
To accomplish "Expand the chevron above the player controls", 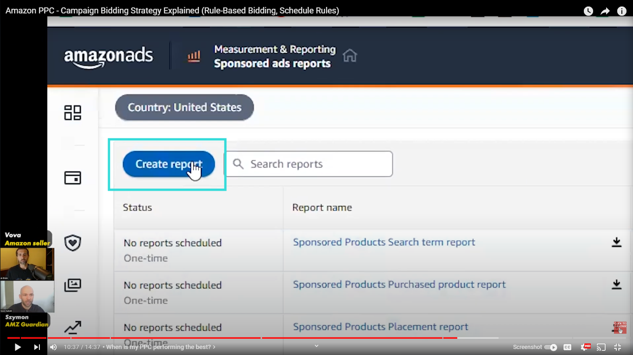I will pyautogui.click(x=317, y=345).
